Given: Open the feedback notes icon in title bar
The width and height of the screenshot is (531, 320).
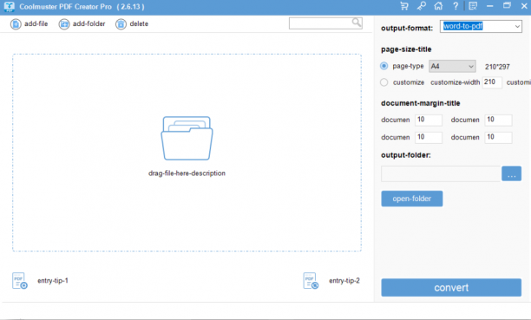Looking at the screenshot, I should 473,6.
